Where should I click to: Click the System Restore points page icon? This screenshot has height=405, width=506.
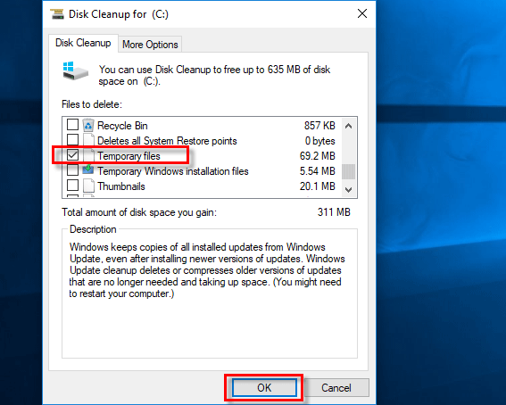(88, 140)
